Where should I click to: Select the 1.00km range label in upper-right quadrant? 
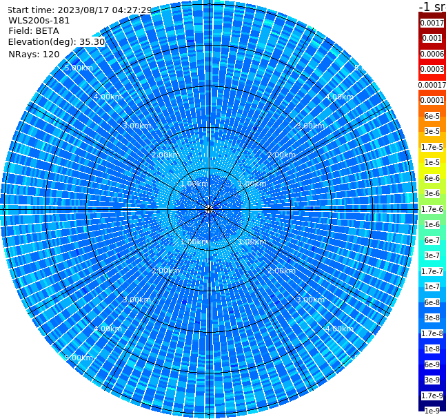coord(252,184)
